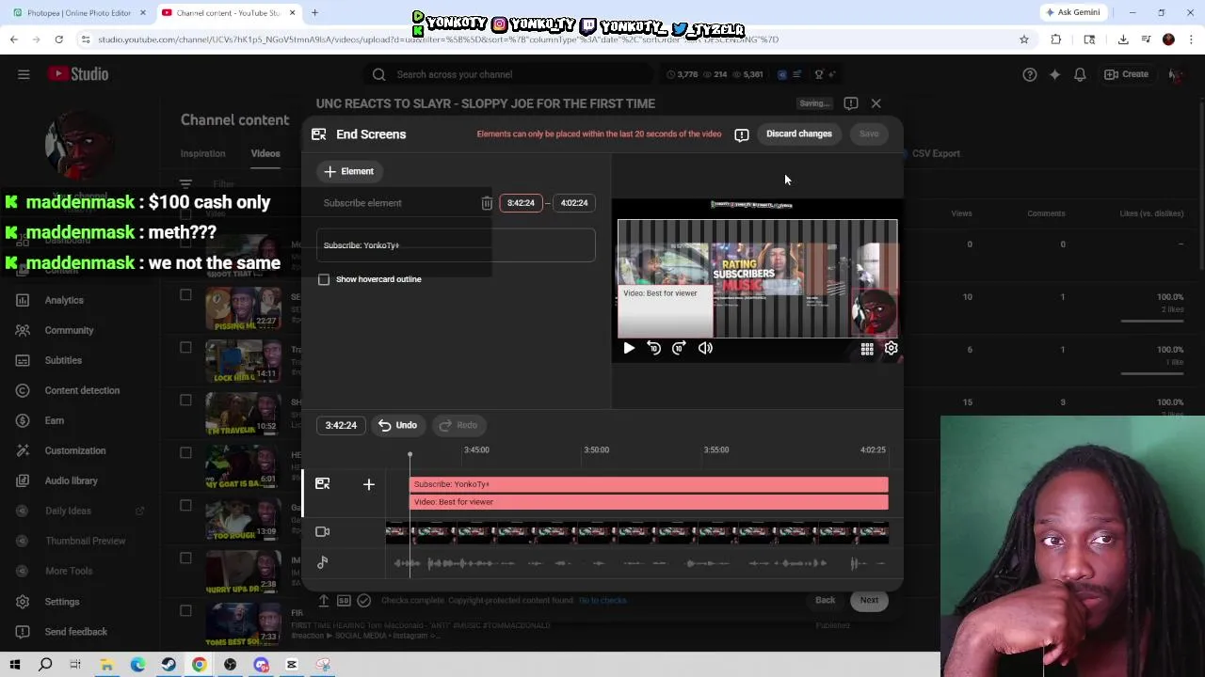Select the video track camera icon
The height and width of the screenshot is (677, 1205).
coord(323,532)
